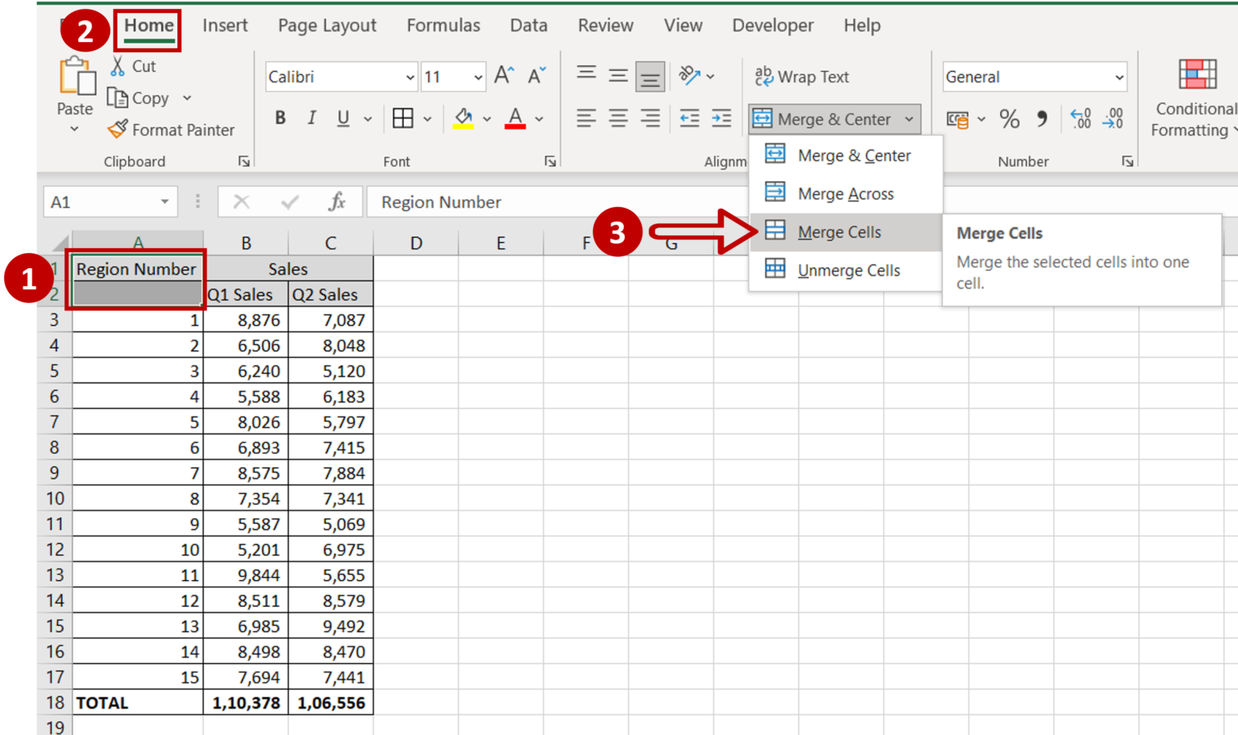Switch to the Formulas ribbon tab
The width and height of the screenshot is (1238, 735).
coord(443,25)
